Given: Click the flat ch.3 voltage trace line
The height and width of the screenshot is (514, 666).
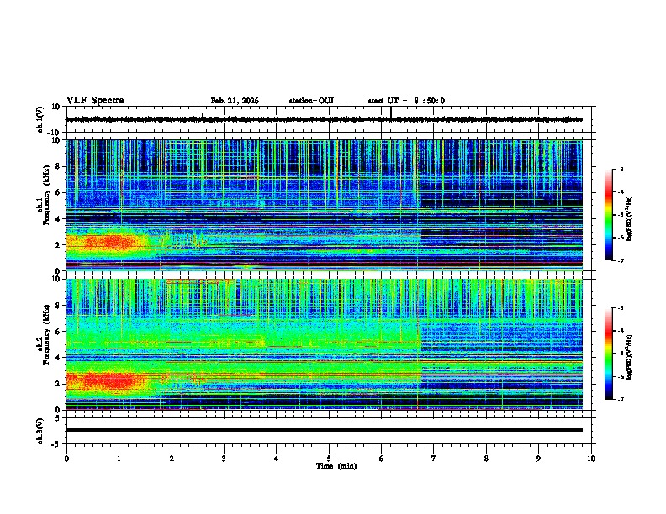Looking at the screenshot, I should pos(324,430).
